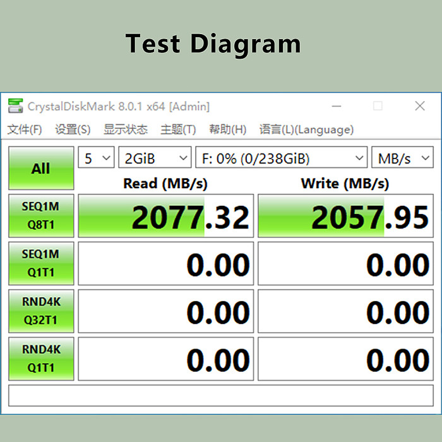The height and width of the screenshot is (442, 442).
Task: Click the Read (MB/s) column header
Action: (165, 184)
